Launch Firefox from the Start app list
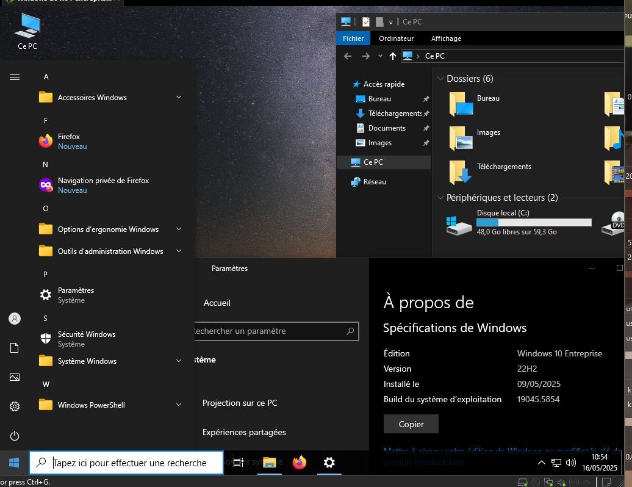The height and width of the screenshot is (487, 632). point(109,141)
